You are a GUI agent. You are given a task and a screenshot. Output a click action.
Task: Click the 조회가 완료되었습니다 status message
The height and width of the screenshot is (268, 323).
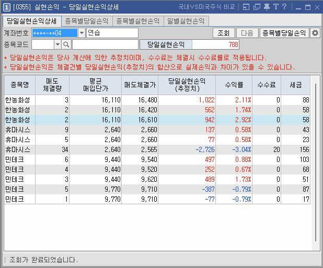pos(44,260)
